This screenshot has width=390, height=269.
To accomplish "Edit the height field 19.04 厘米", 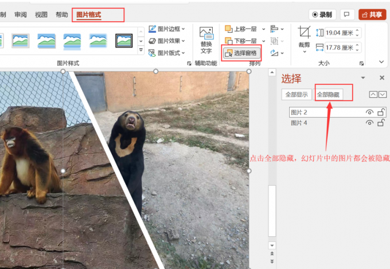I will 340,33.
